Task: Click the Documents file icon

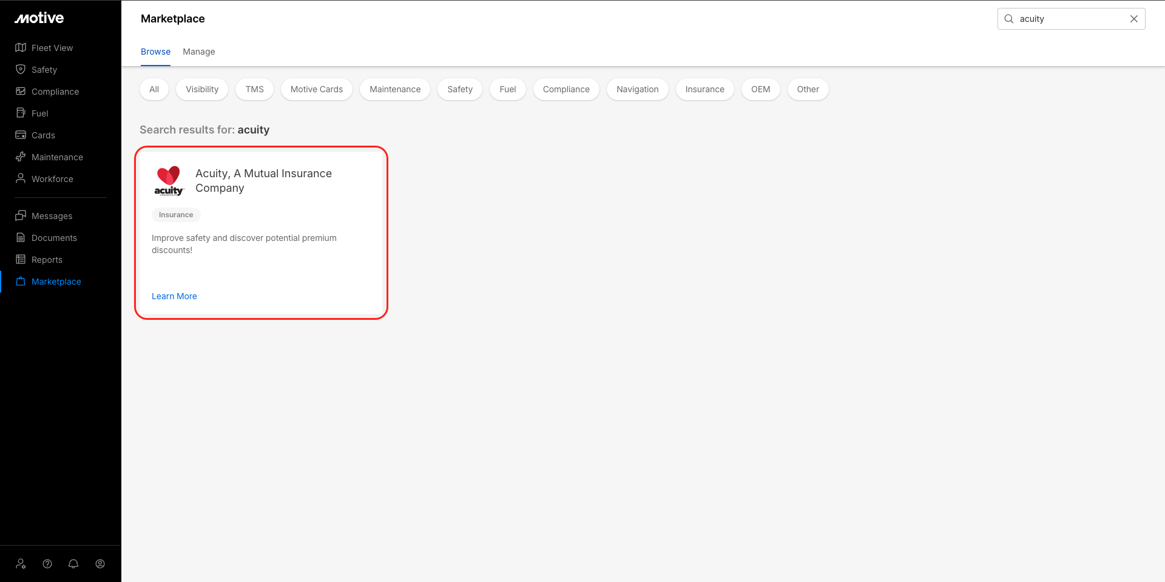Action: (x=21, y=238)
